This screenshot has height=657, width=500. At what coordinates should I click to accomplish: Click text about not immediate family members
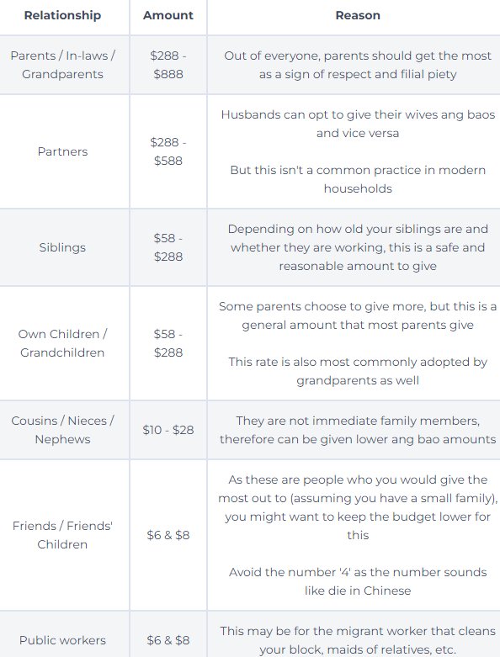tap(358, 430)
